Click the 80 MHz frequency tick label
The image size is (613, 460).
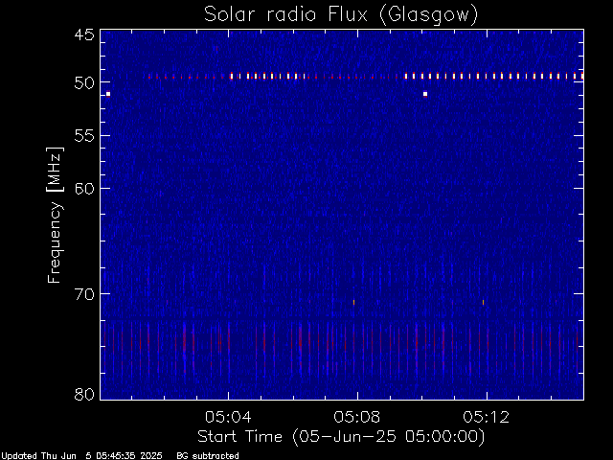coord(84,394)
